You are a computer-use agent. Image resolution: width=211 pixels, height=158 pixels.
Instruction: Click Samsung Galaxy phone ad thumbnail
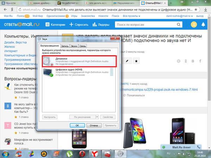[135, 133]
